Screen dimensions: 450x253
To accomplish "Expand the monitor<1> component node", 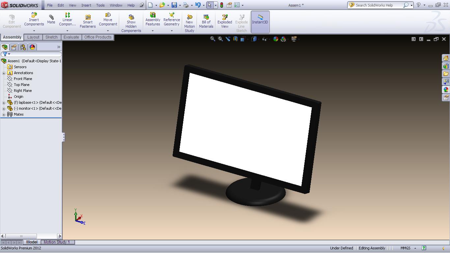I will 4,109.
